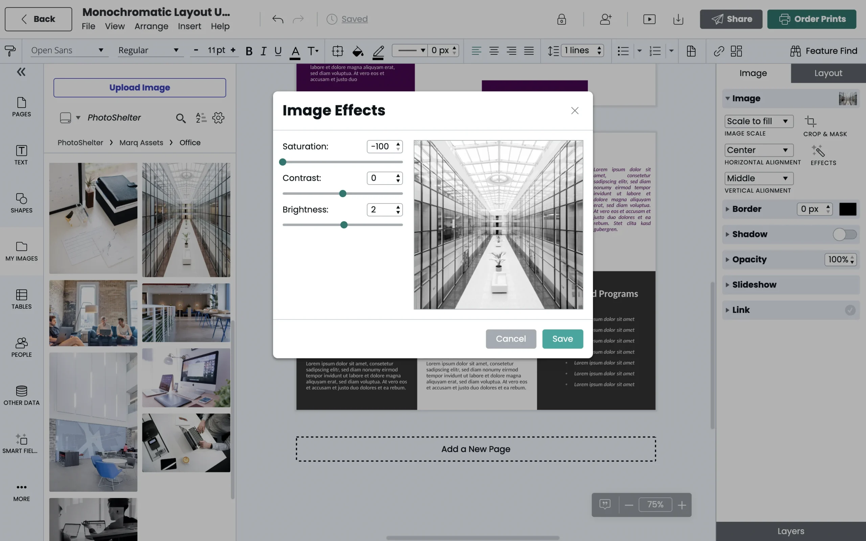Viewport: 866px width, 541px height.
Task: Enable justified text alignment
Action: point(529,51)
